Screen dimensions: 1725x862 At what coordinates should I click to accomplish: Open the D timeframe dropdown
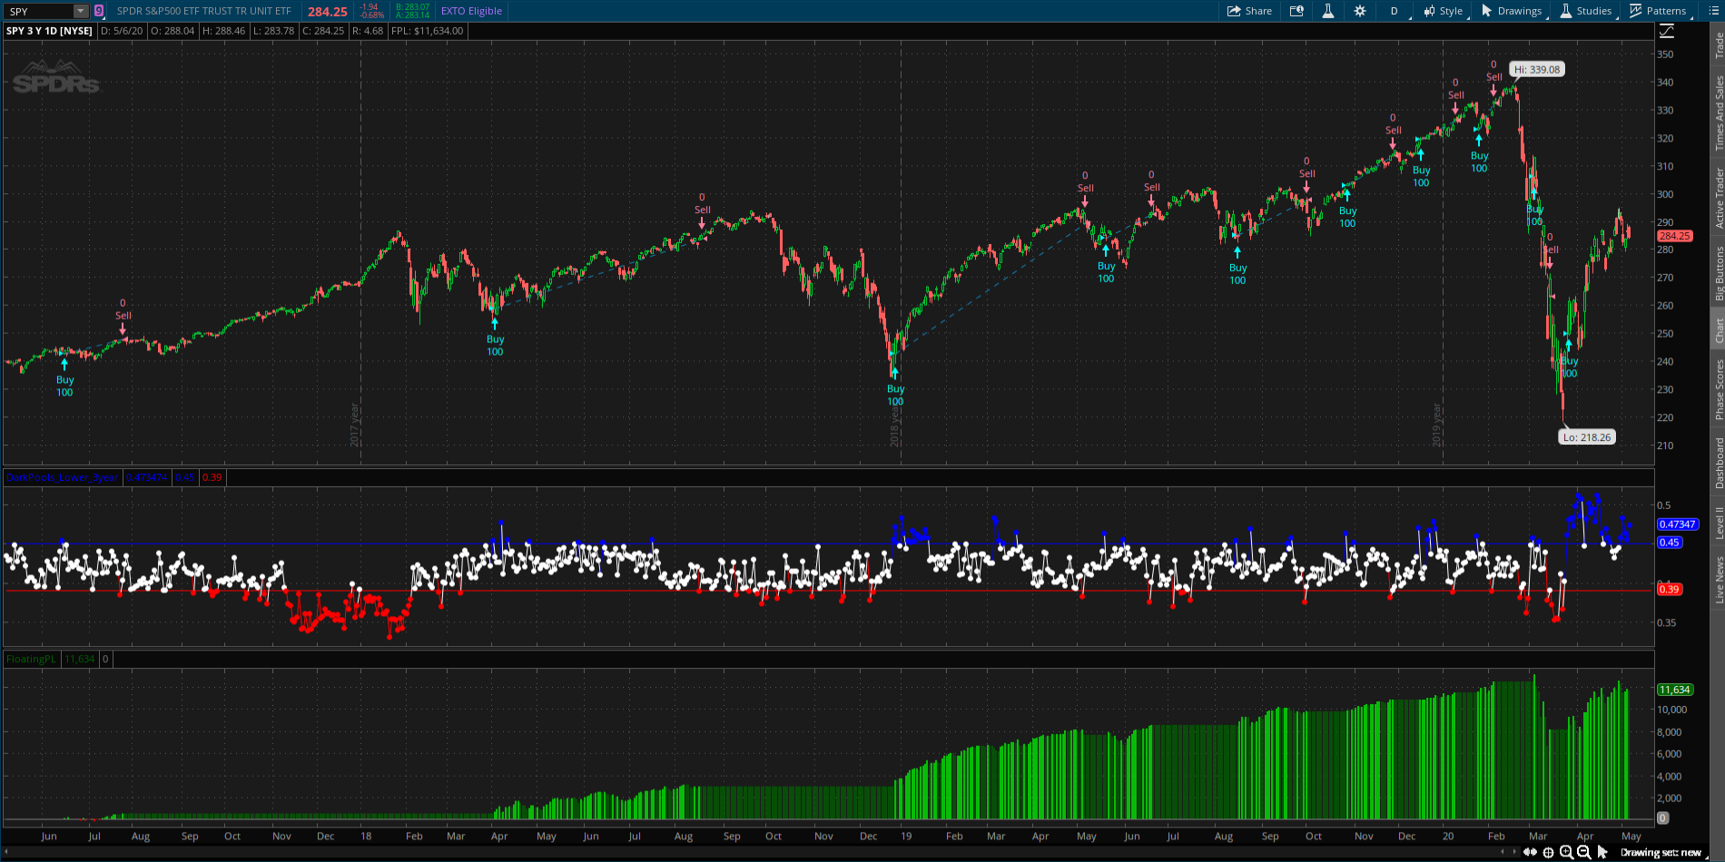(x=1394, y=11)
